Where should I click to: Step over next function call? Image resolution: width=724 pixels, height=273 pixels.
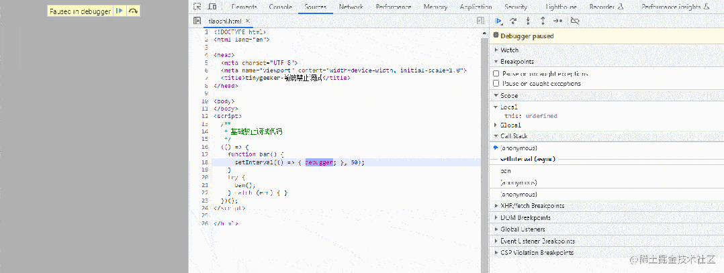513,21
